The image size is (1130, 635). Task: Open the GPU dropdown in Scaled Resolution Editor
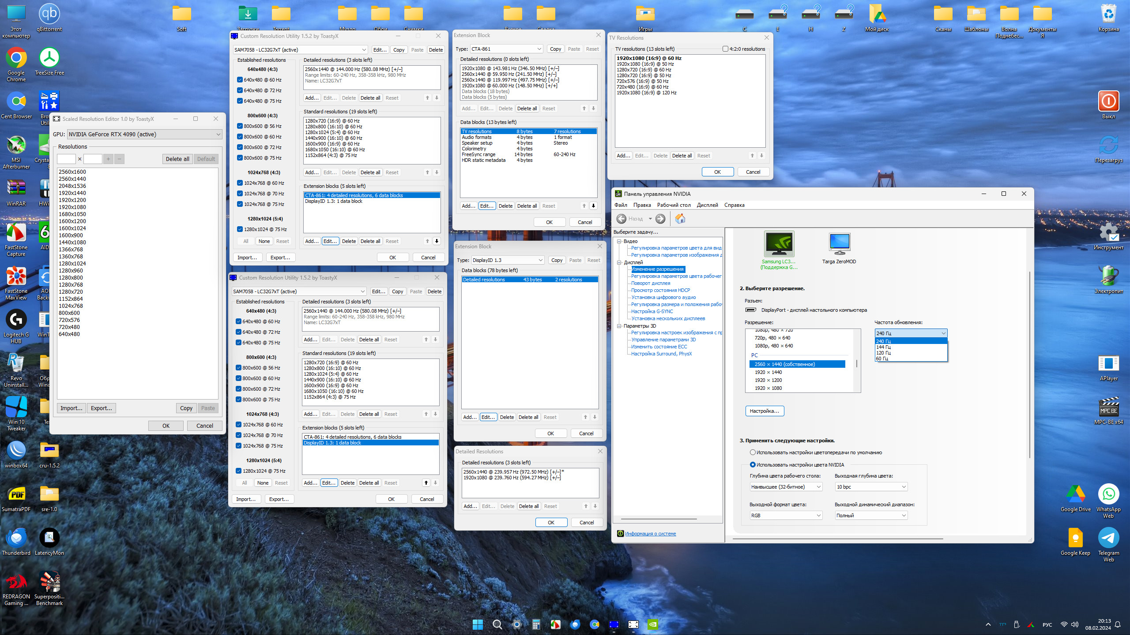144,134
